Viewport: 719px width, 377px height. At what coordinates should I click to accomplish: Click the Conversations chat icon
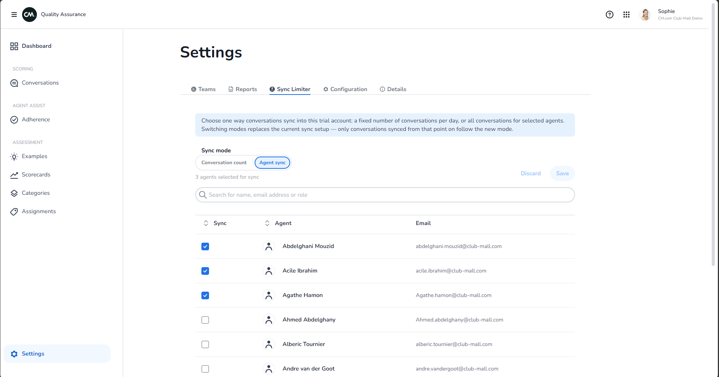14,83
